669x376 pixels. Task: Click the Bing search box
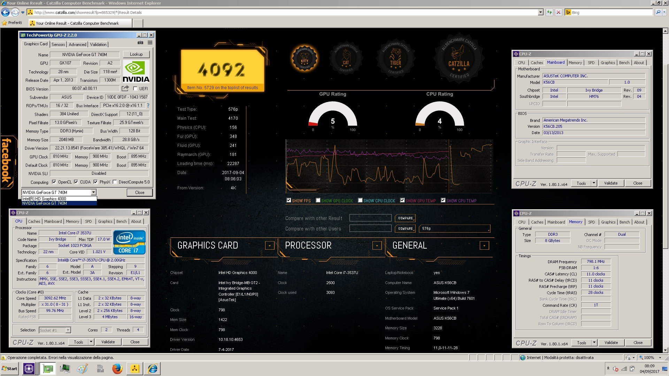click(609, 12)
